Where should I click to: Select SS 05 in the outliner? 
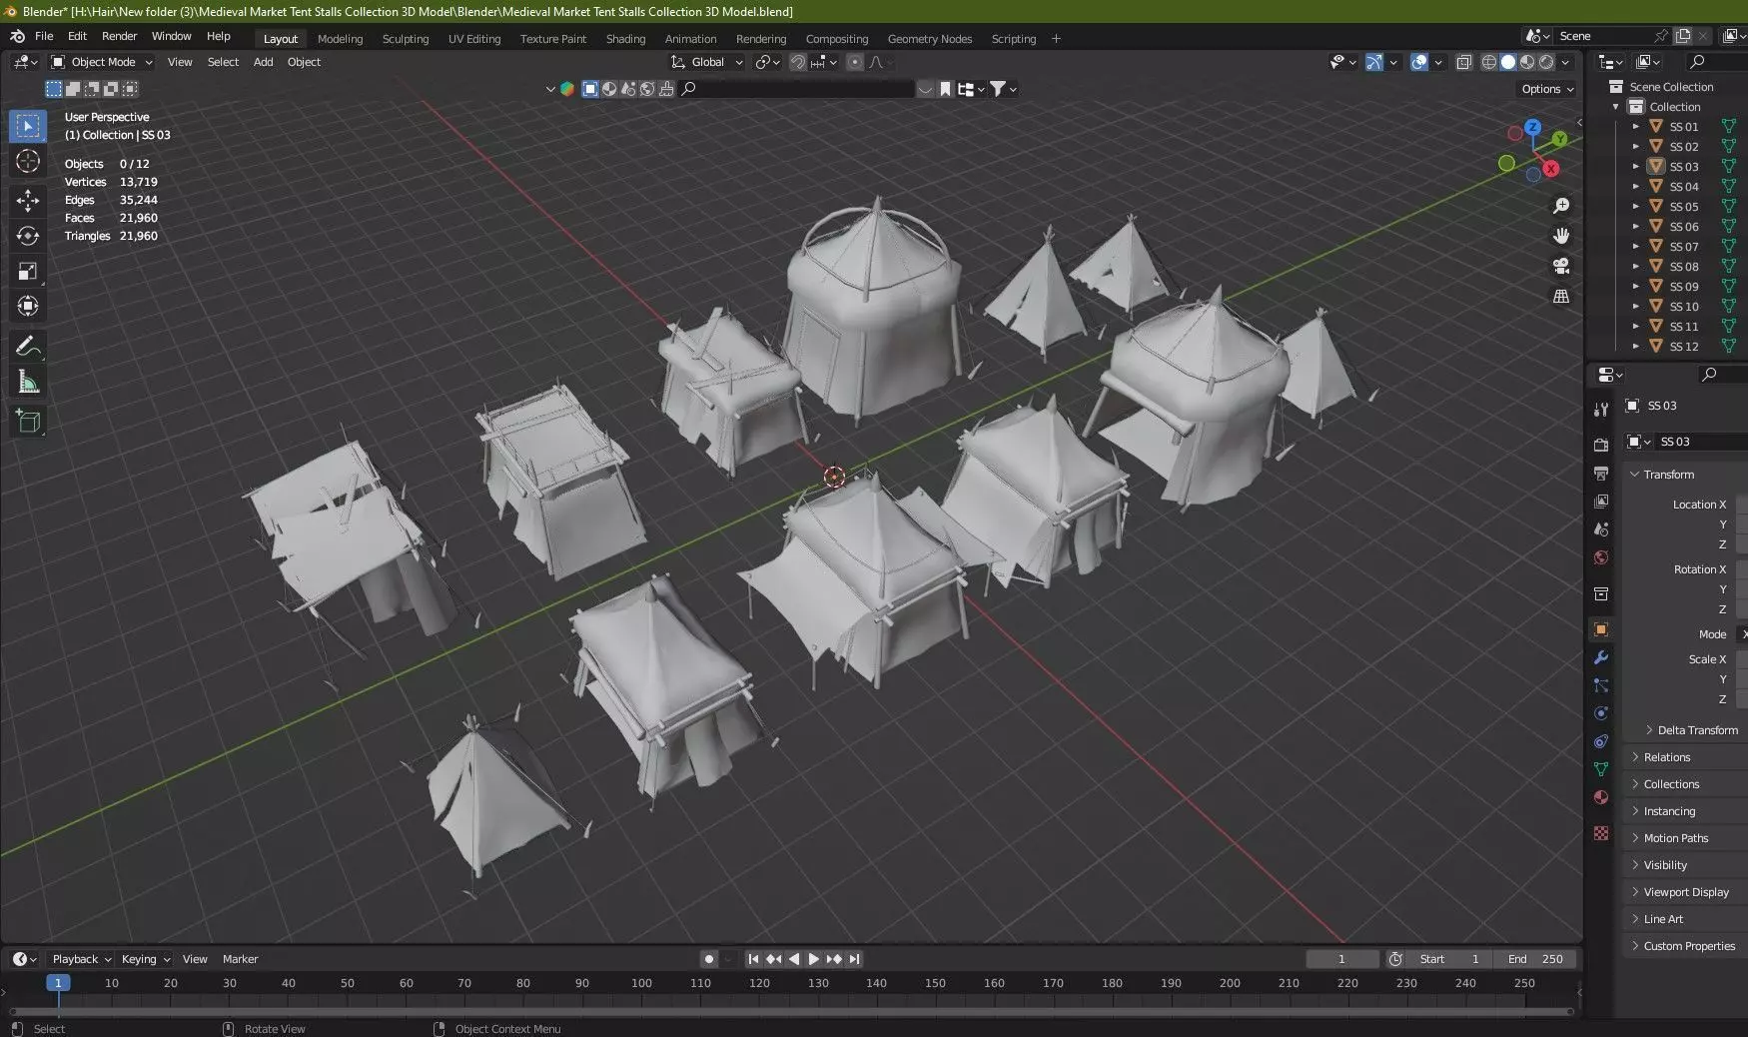(x=1684, y=207)
